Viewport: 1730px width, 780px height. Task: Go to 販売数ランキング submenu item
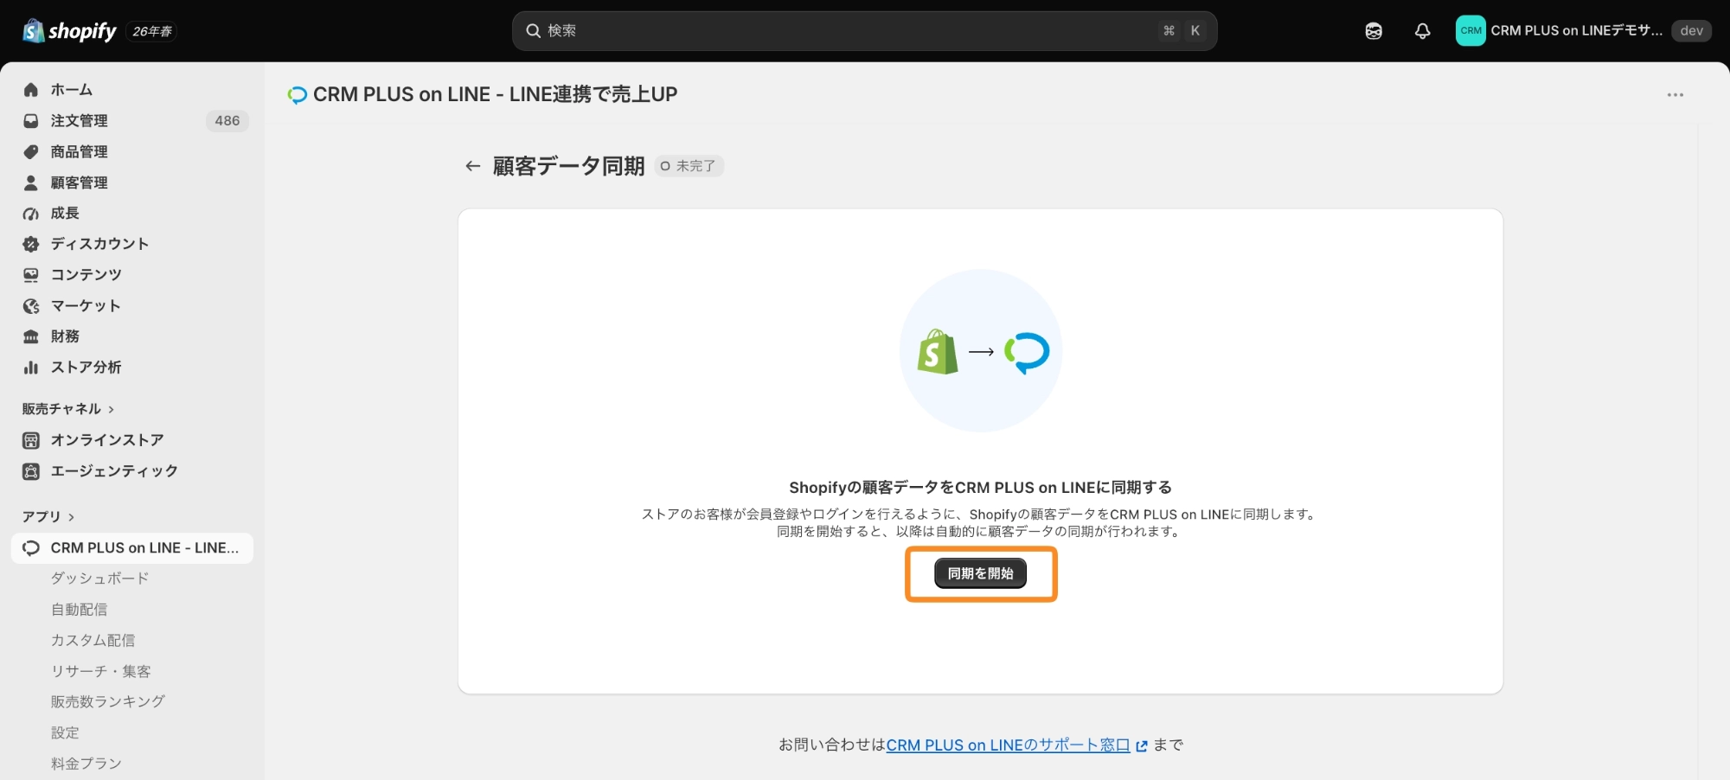tap(107, 702)
